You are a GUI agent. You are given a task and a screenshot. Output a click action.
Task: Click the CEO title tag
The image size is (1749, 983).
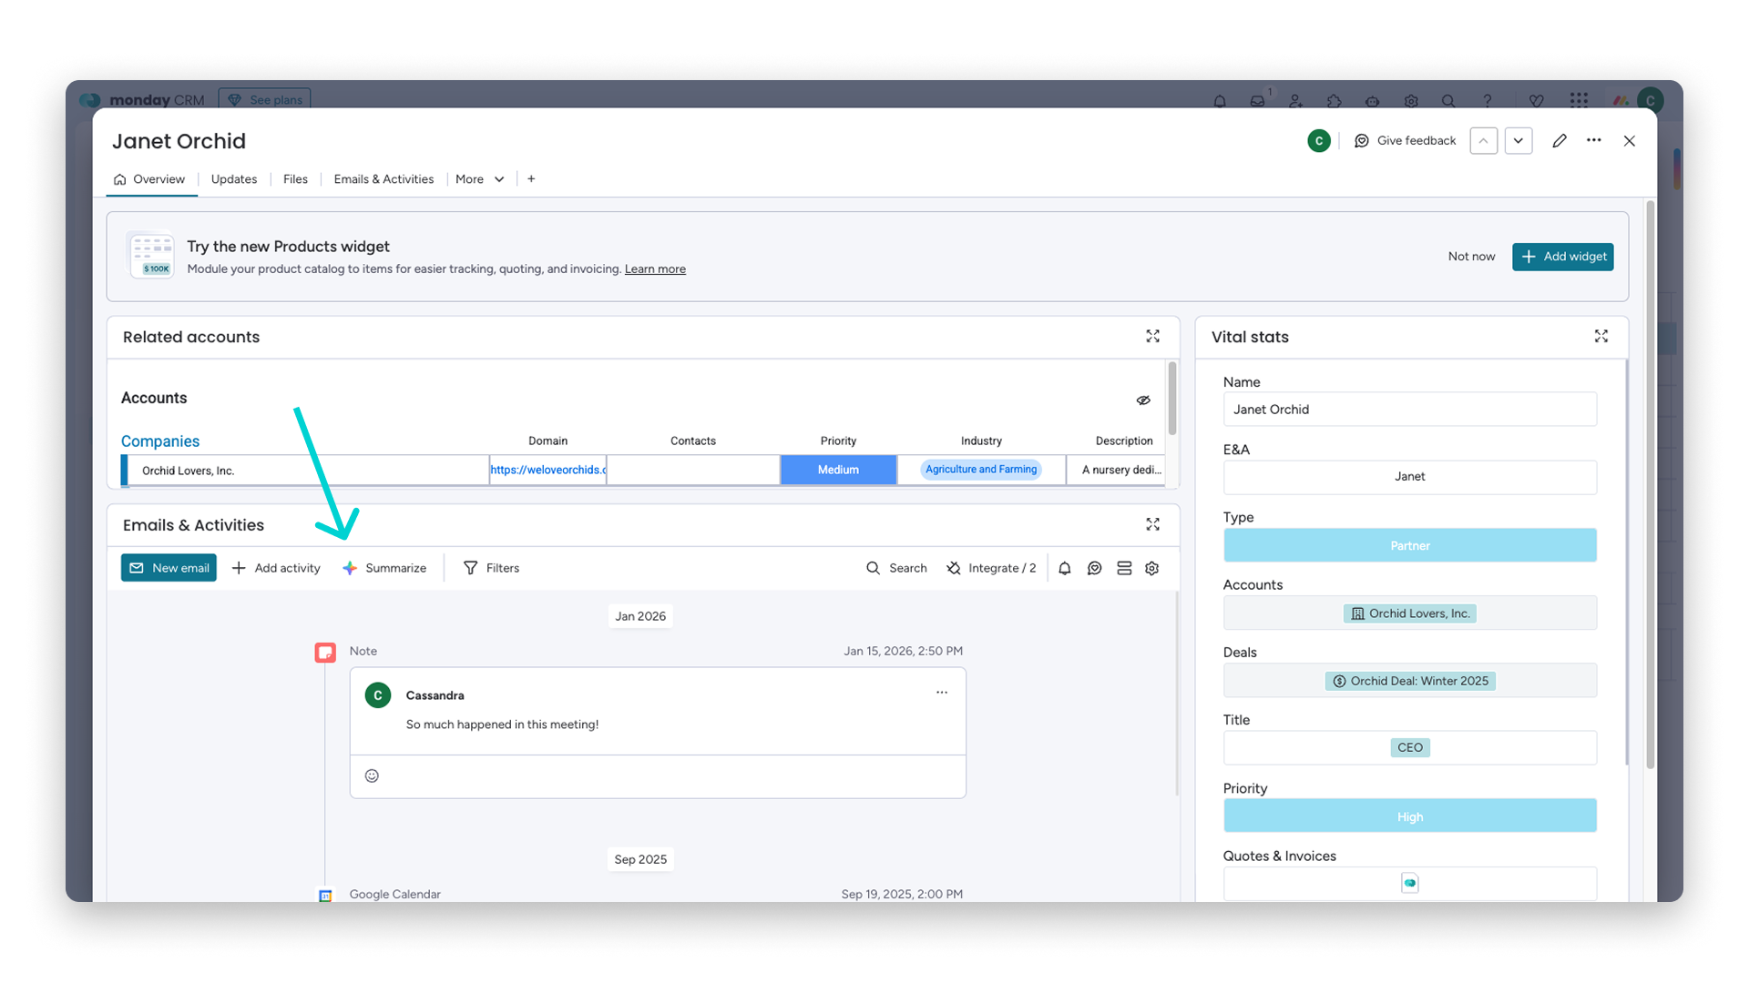1410,748
